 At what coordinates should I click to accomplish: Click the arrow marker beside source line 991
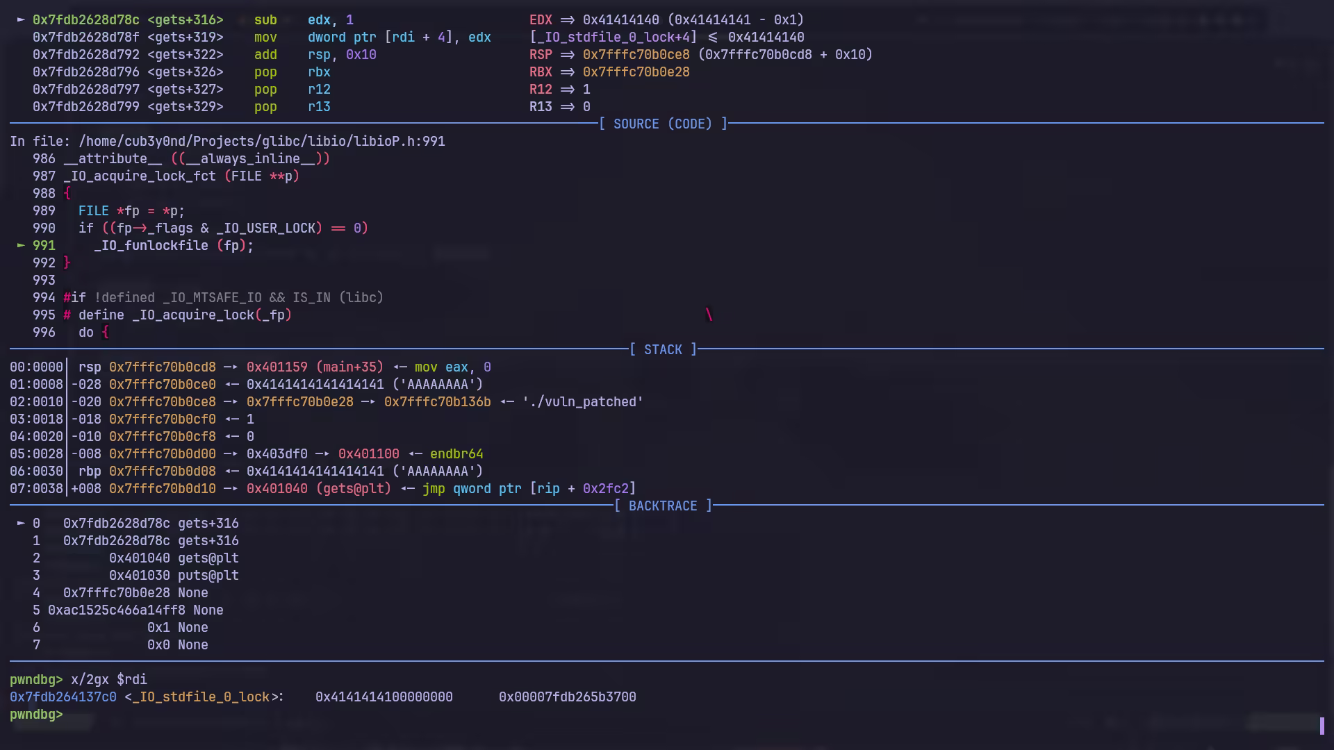pos(21,246)
